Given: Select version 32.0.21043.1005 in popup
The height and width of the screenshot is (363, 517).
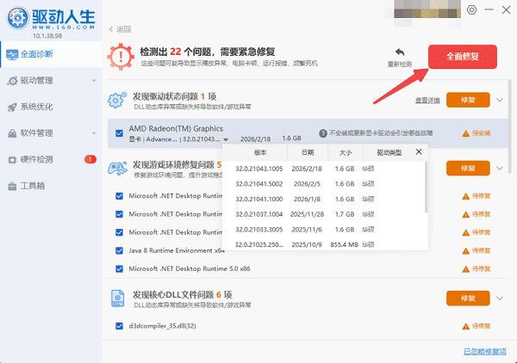Looking at the screenshot, I should (325, 169).
